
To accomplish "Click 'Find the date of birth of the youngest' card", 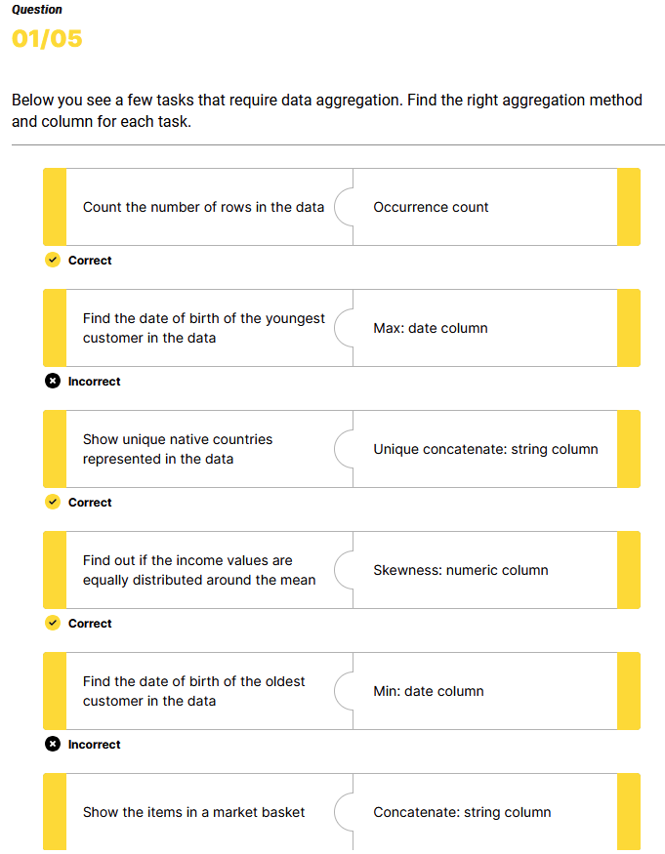I will 203,328.
